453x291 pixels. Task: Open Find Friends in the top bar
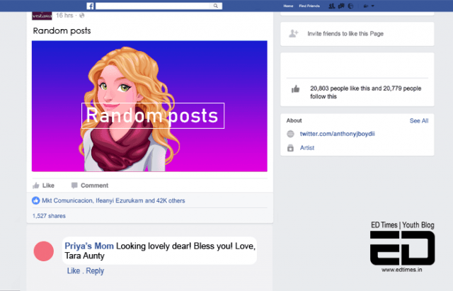[x=309, y=6]
